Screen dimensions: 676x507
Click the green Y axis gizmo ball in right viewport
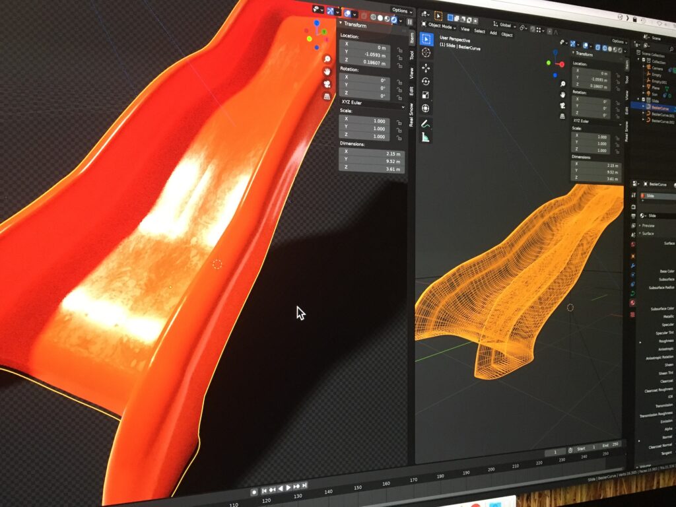pos(549,63)
